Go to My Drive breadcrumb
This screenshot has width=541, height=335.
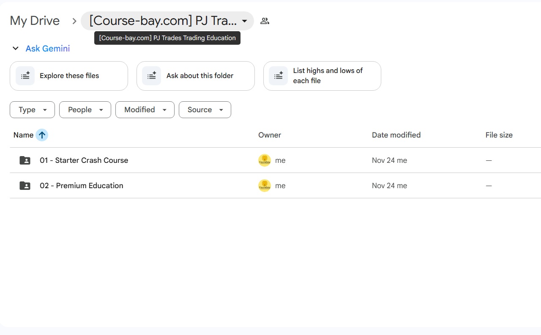pyautogui.click(x=35, y=21)
